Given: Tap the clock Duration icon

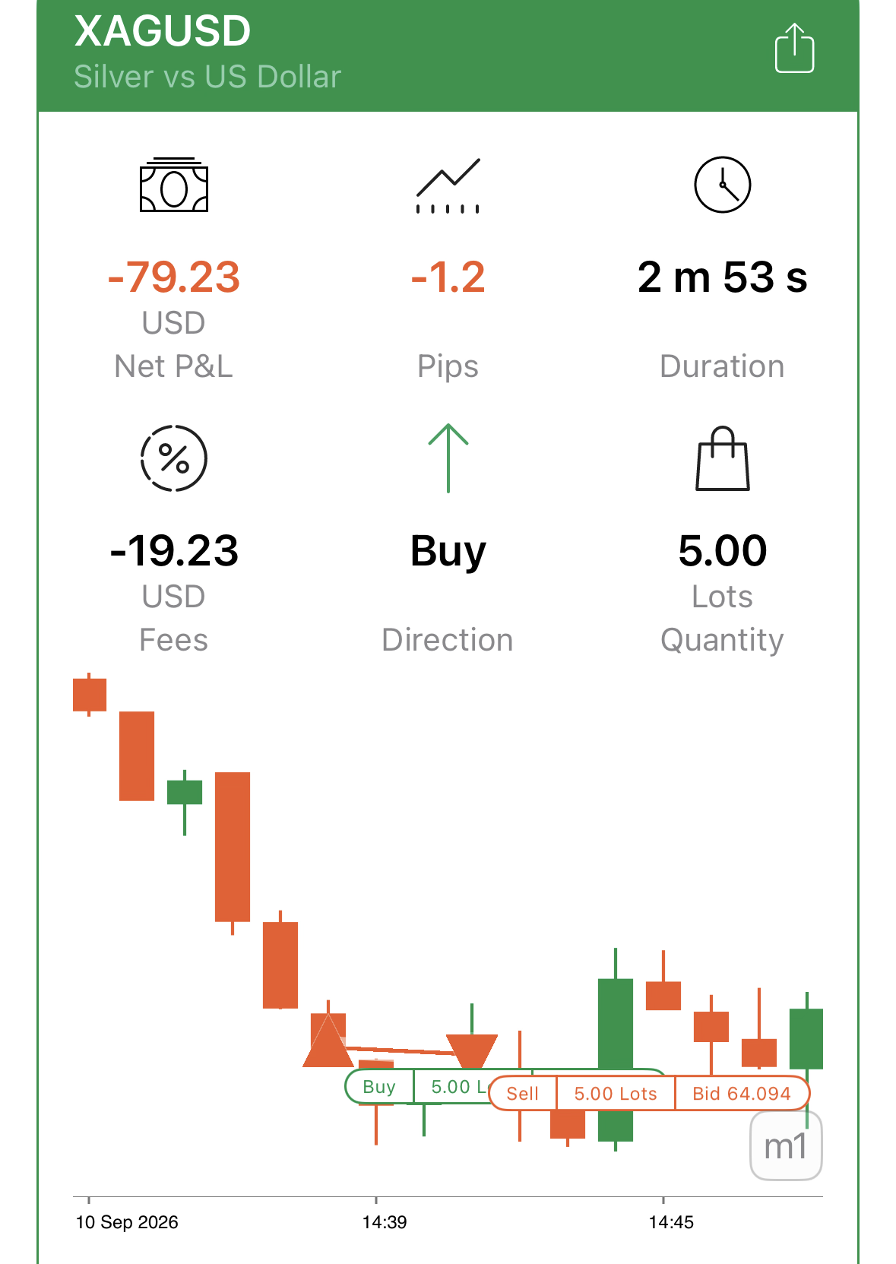Looking at the screenshot, I should click(x=723, y=185).
